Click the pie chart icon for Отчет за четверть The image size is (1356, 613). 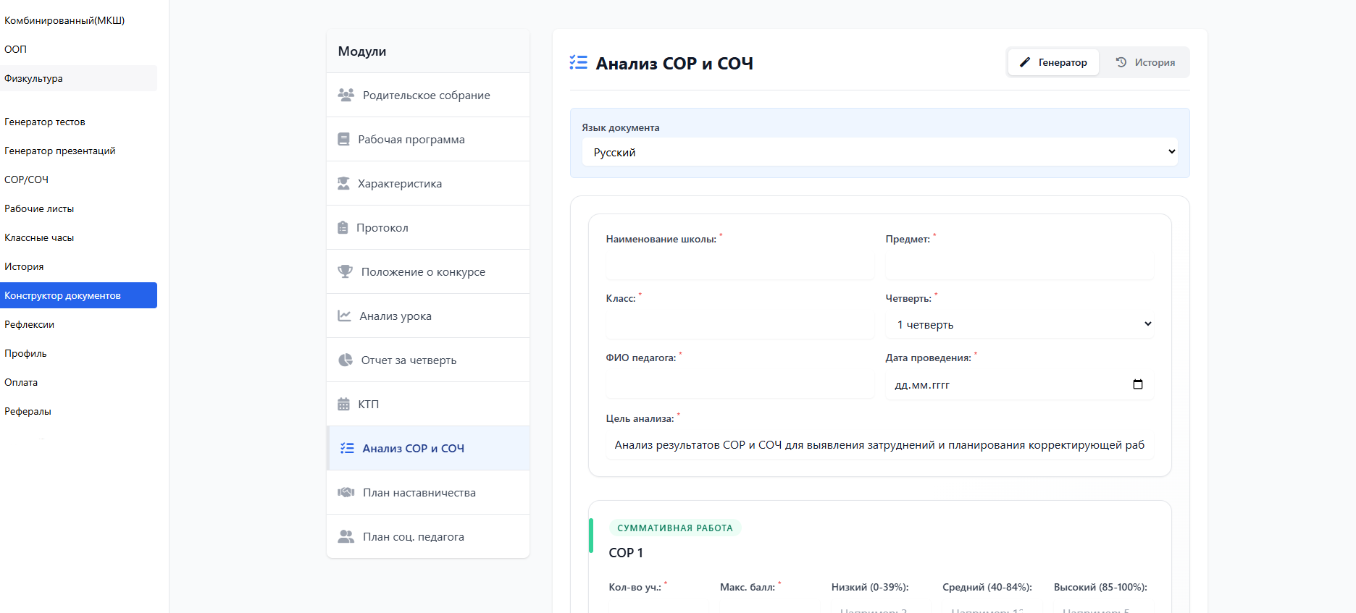click(x=345, y=360)
